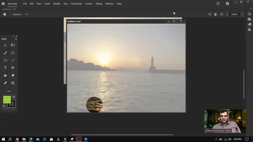
Task: Click the vertical stage scrollbar
Action: click(x=244, y=84)
